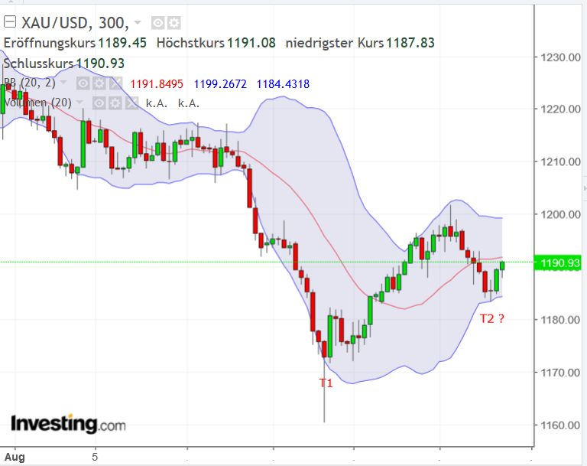Image resolution: width=587 pixels, height=466 pixels.
Task: Click the niedrigster Kurs value 1187.83
Action: click(410, 43)
